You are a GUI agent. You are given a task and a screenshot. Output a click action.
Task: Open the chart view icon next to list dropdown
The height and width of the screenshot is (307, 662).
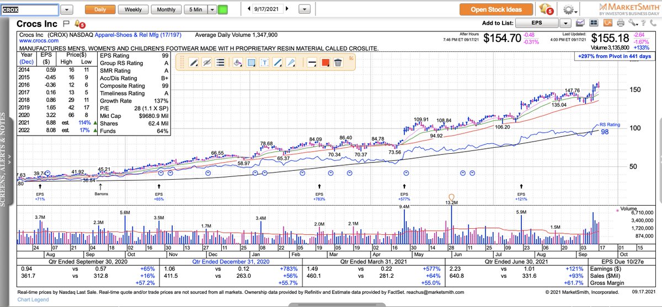click(x=581, y=23)
